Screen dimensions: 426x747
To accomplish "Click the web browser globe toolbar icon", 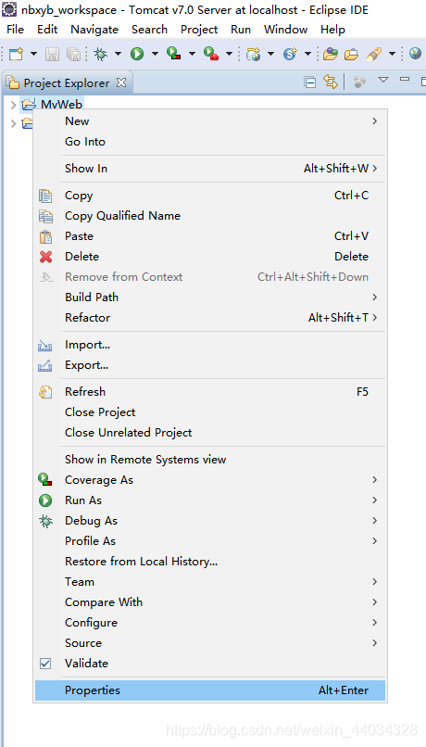I will pos(415,53).
